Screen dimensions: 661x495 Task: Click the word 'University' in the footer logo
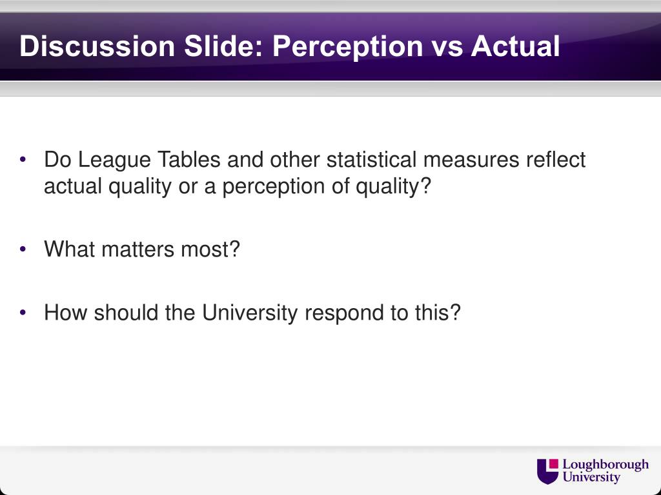(x=591, y=477)
